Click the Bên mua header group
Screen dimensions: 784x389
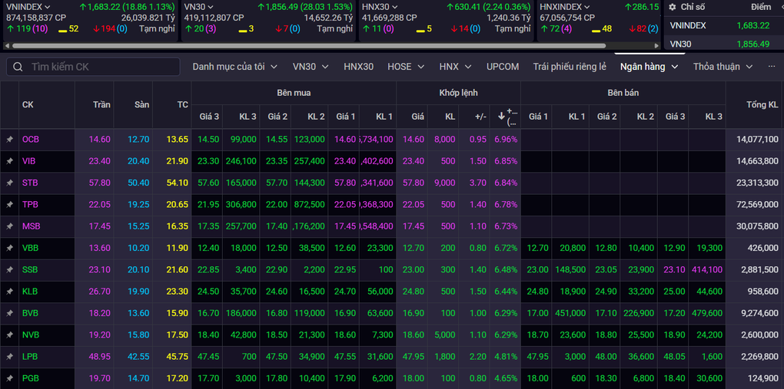(294, 93)
